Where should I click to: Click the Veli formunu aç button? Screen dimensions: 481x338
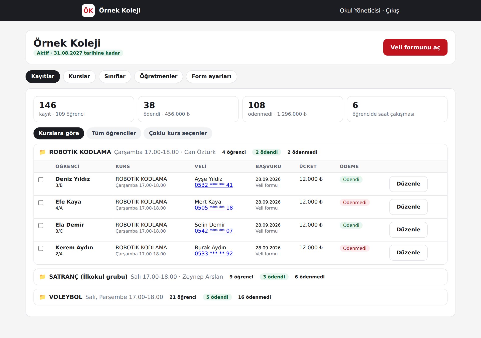pos(415,47)
